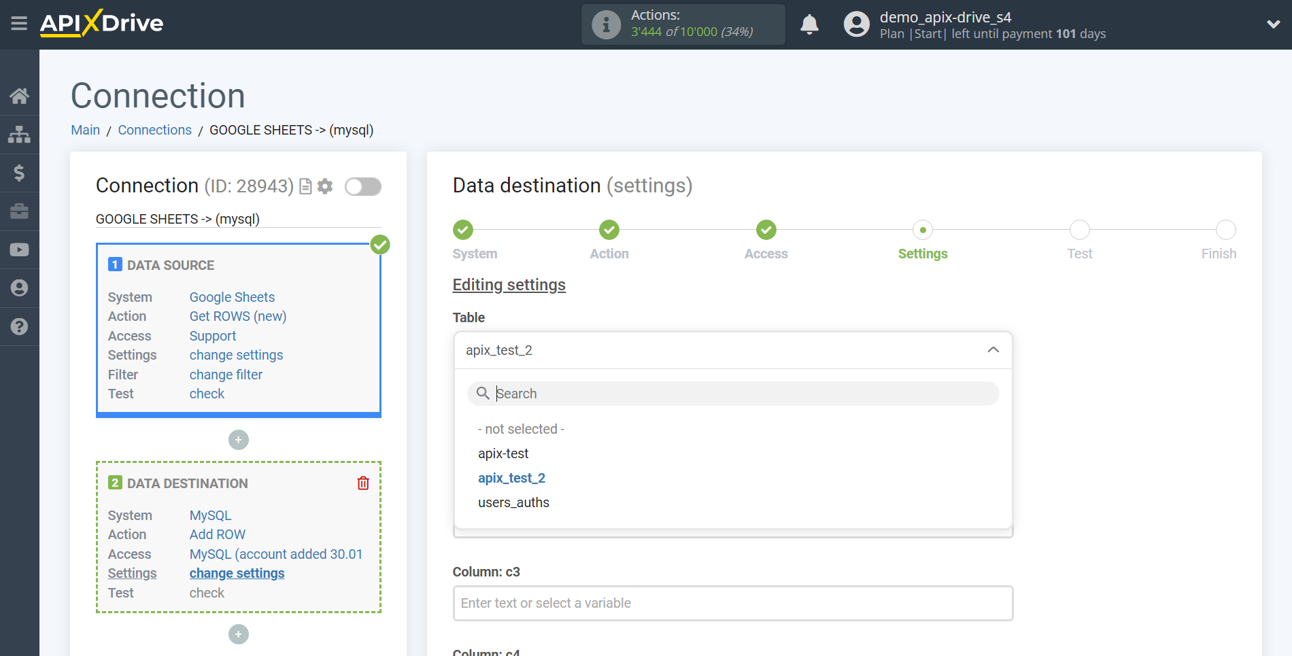The width and height of the screenshot is (1292, 656).
Task: Click the notifications bell icon
Action: [809, 24]
